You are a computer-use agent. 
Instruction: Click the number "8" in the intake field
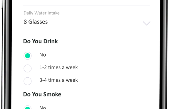coord(25,22)
